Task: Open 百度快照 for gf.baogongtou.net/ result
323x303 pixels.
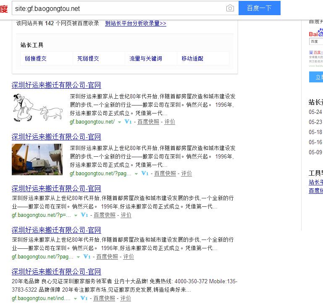Action: [x=148, y=121]
